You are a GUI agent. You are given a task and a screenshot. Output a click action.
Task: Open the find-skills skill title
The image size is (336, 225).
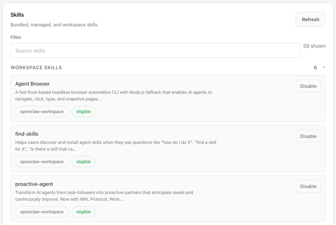(27, 134)
